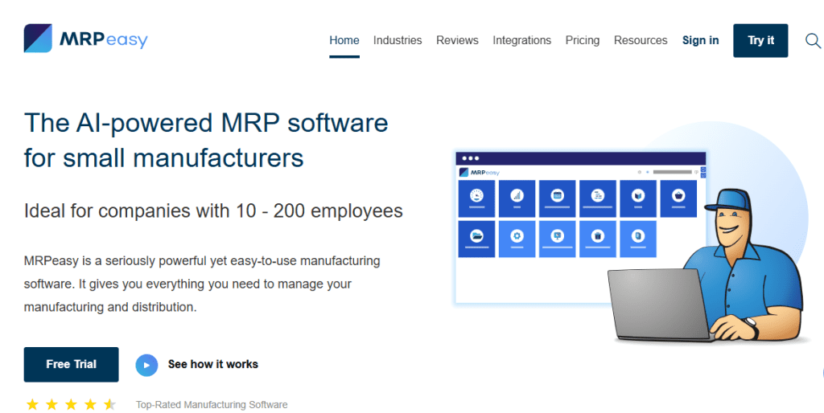Click the See how it works link
The width and height of the screenshot is (824, 413).
coord(212,364)
